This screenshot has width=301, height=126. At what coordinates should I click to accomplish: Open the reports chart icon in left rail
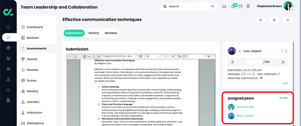pos(8,90)
